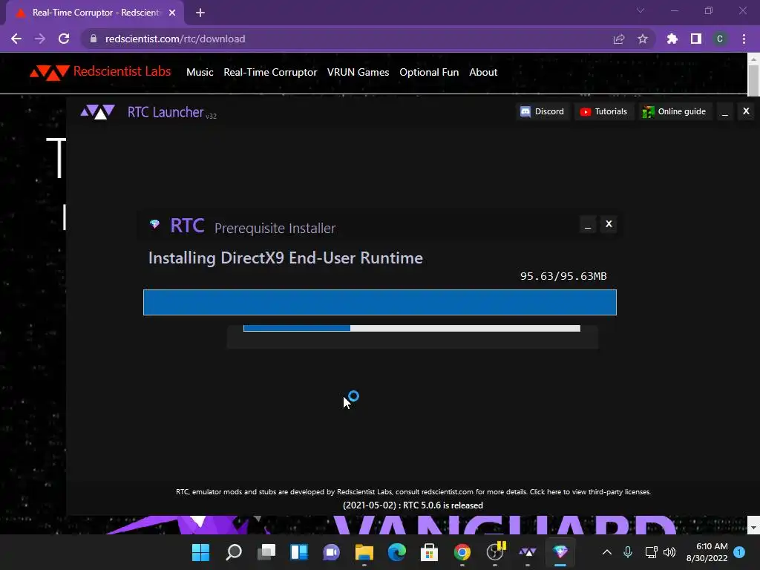This screenshot has width=760, height=570.
Task: Click the Redscientist Labs logo link
Action: (100, 72)
